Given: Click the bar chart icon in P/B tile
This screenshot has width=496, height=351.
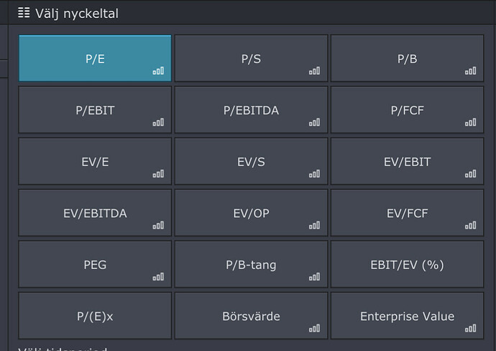Looking at the screenshot, I should pyautogui.click(x=470, y=71).
